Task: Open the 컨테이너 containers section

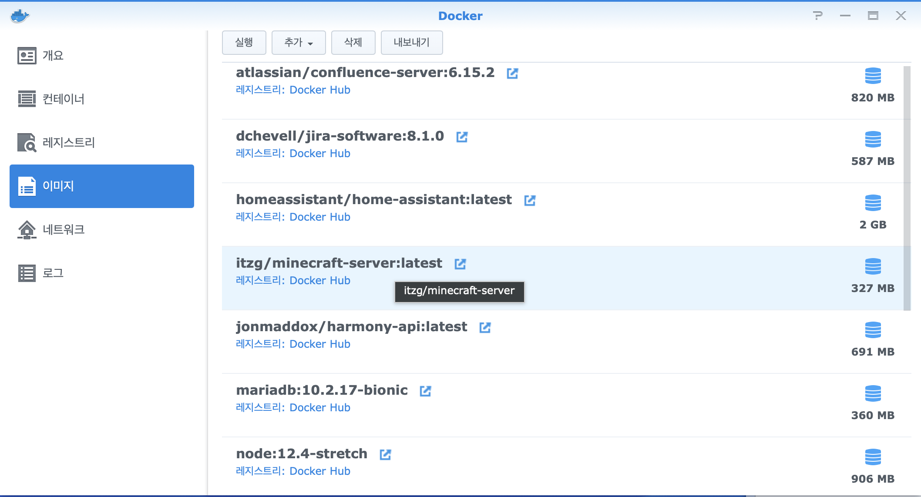Action: tap(63, 99)
